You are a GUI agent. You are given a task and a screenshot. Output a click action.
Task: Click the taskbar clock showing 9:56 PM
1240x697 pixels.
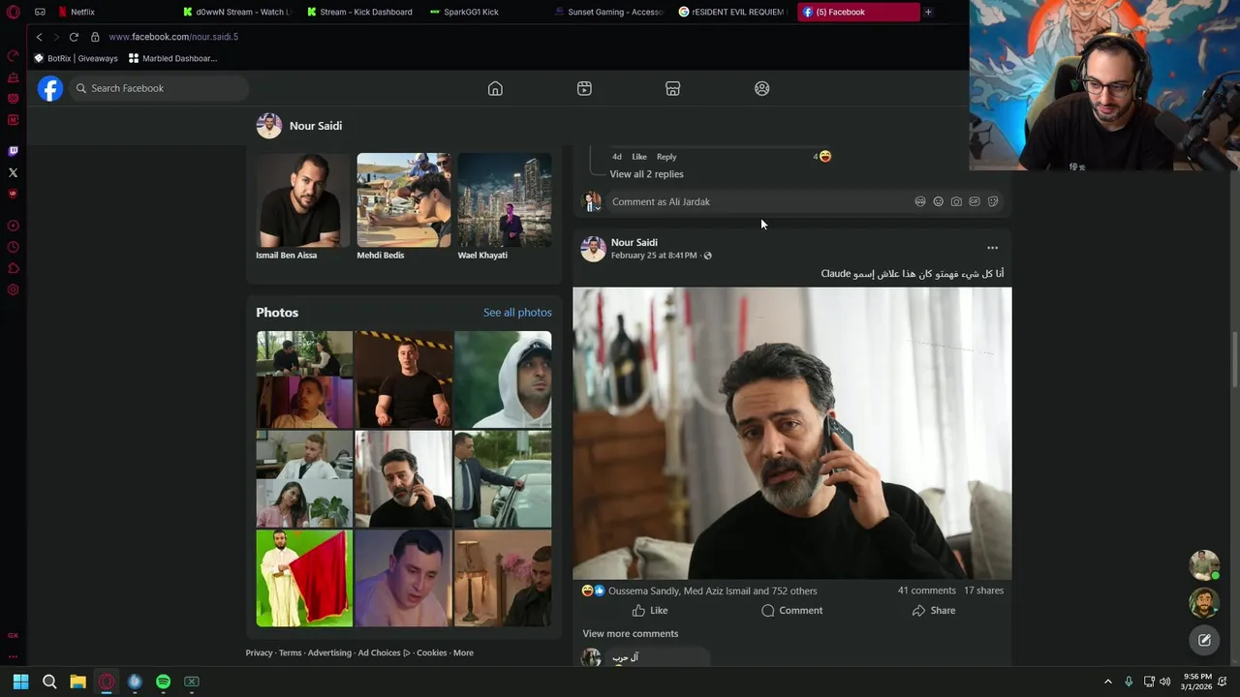point(1197,682)
